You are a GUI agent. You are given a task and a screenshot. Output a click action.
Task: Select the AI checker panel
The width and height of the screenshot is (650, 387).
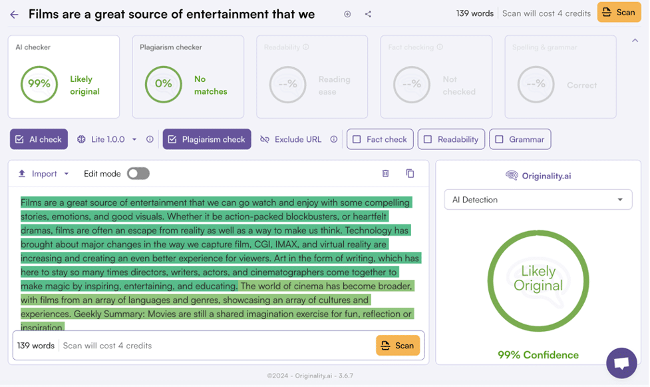pos(63,77)
